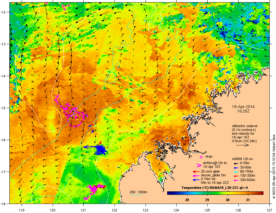Click the 'slocum_glider 0m' label
Image resolution: width=276 pixels, height=213 pixels.
(x=213, y=175)
